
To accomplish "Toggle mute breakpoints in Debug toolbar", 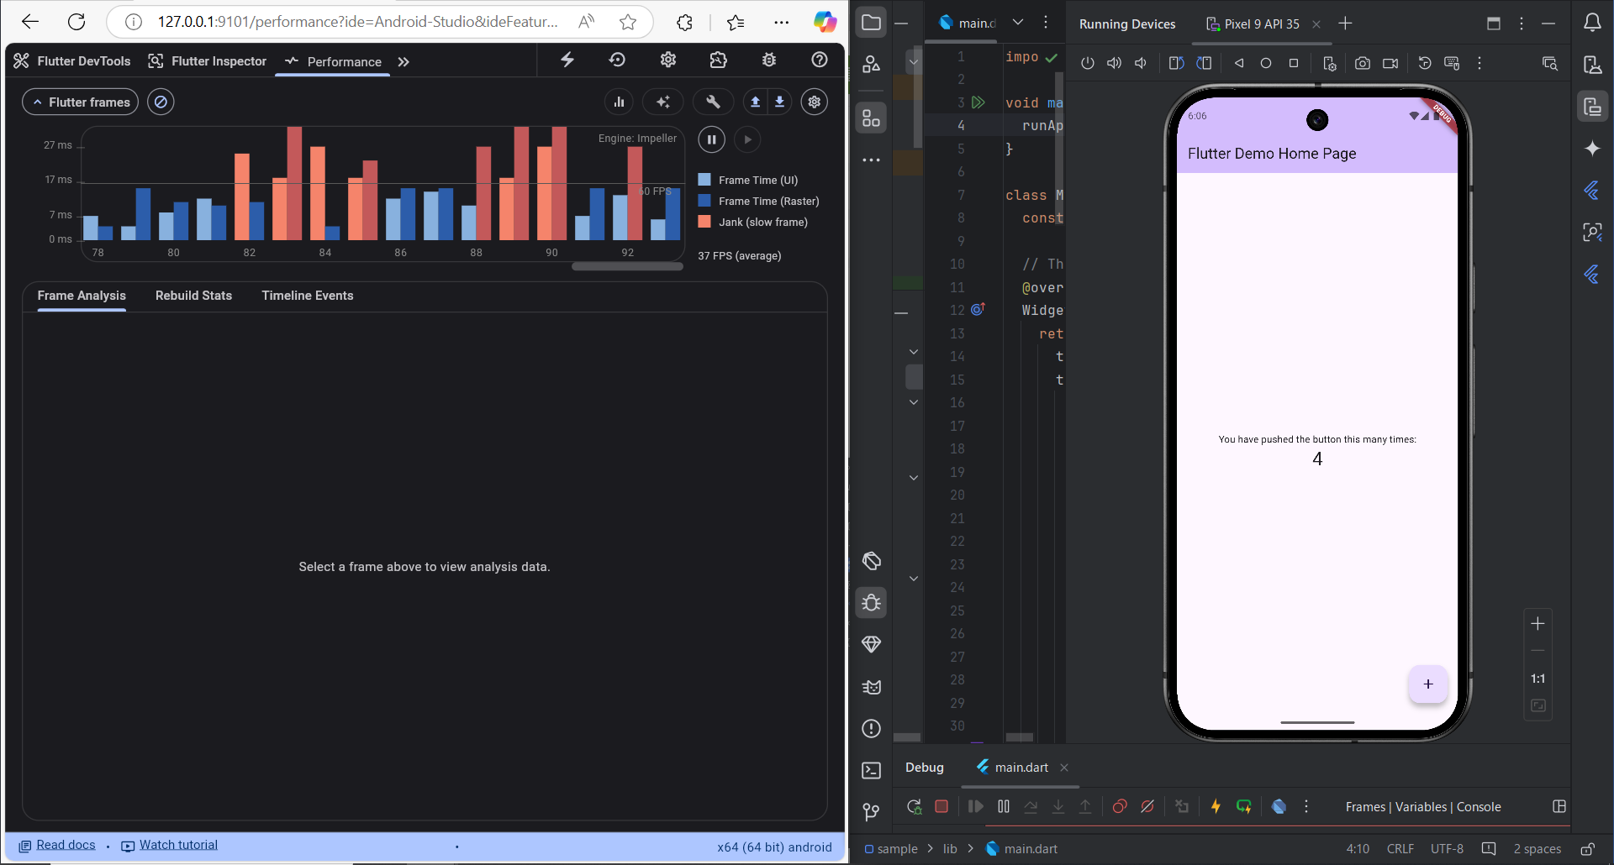I will (1147, 806).
